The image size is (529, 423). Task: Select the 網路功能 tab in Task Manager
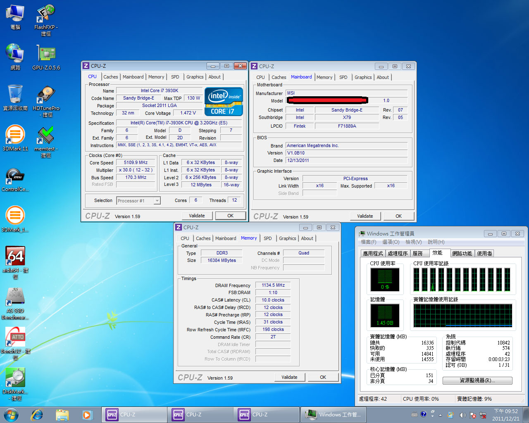462,254
